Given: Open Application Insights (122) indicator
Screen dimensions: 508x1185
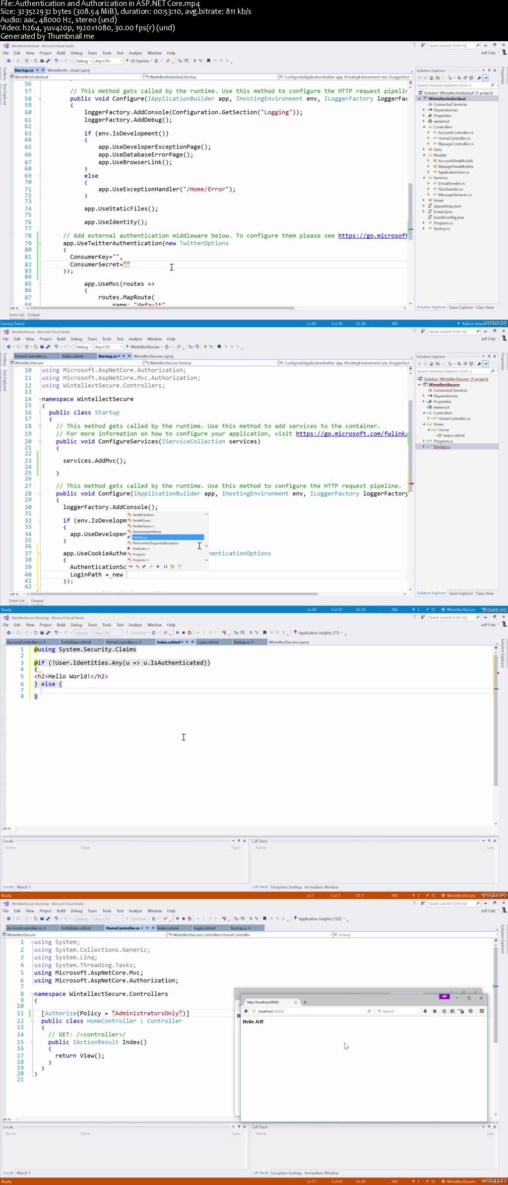Looking at the screenshot, I should click(320, 918).
